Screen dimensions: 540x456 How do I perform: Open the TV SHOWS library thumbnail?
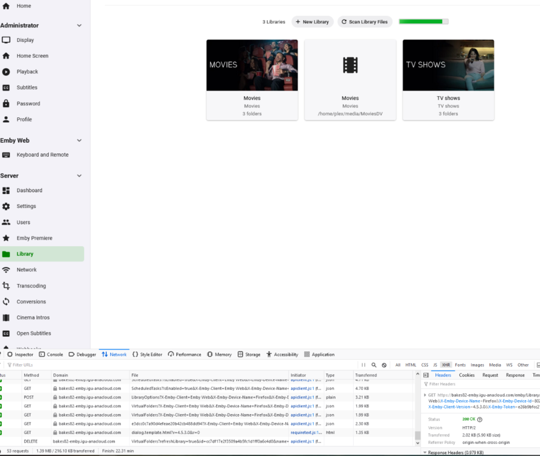[x=448, y=65]
